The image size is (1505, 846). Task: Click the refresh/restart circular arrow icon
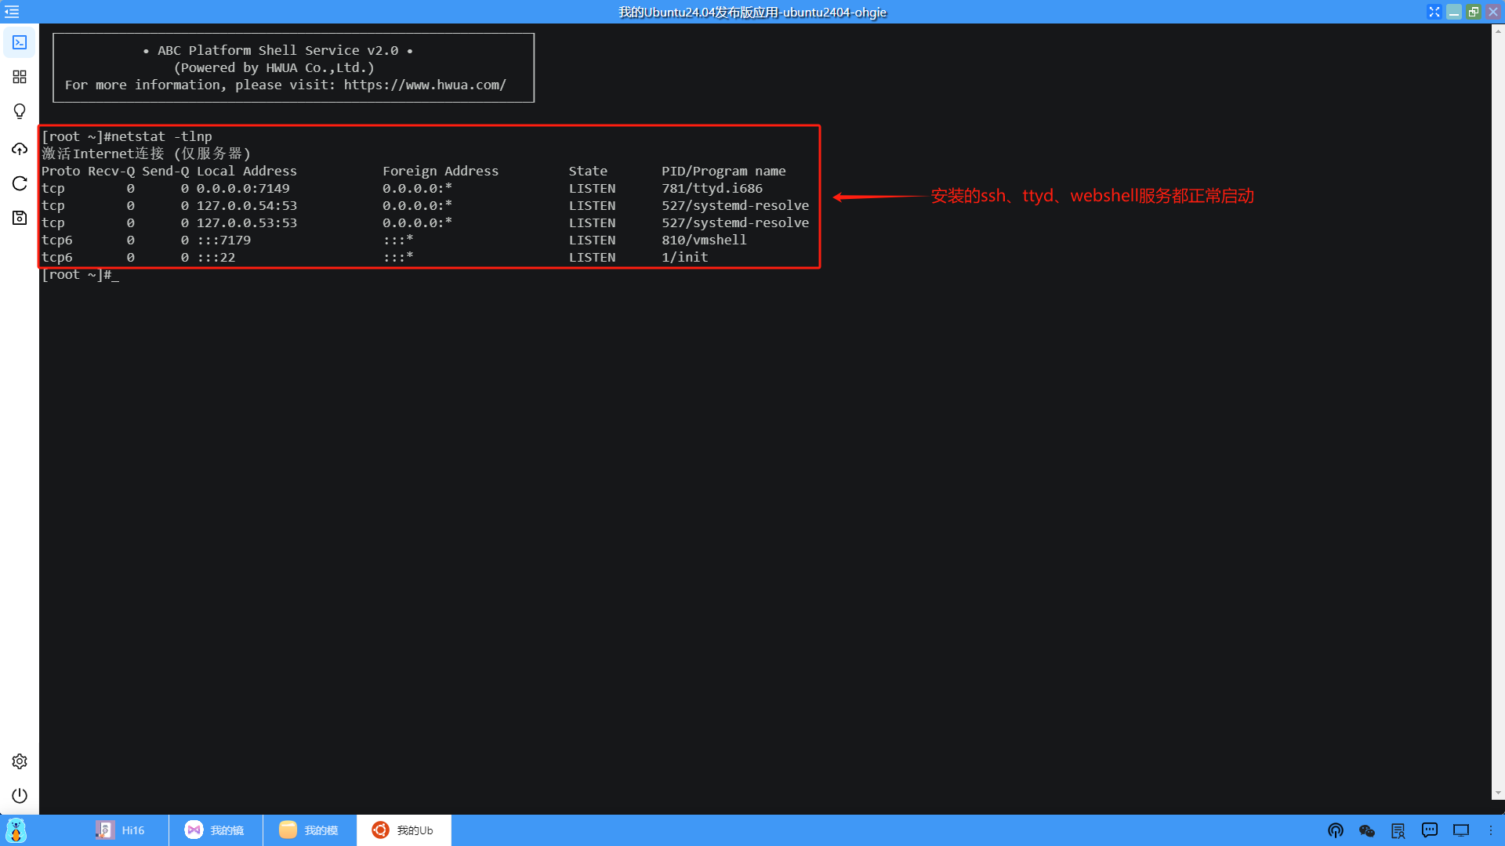[x=20, y=183]
